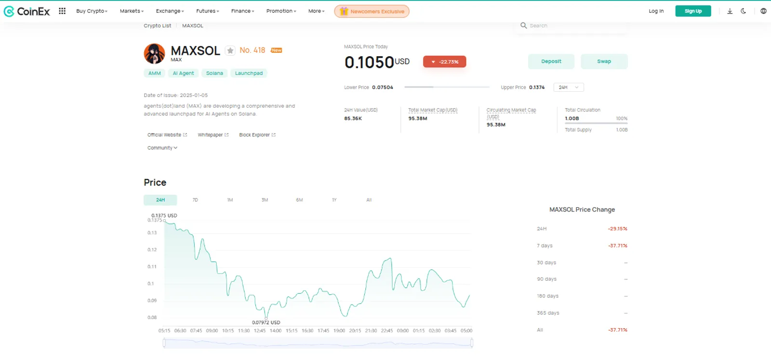
Task: Click the Deposit button
Action: pos(551,62)
